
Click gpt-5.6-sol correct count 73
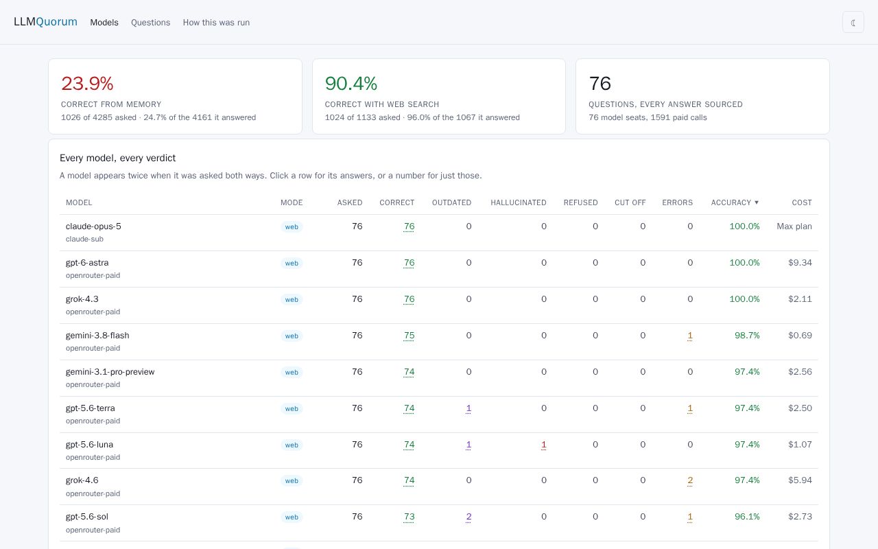[409, 517]
